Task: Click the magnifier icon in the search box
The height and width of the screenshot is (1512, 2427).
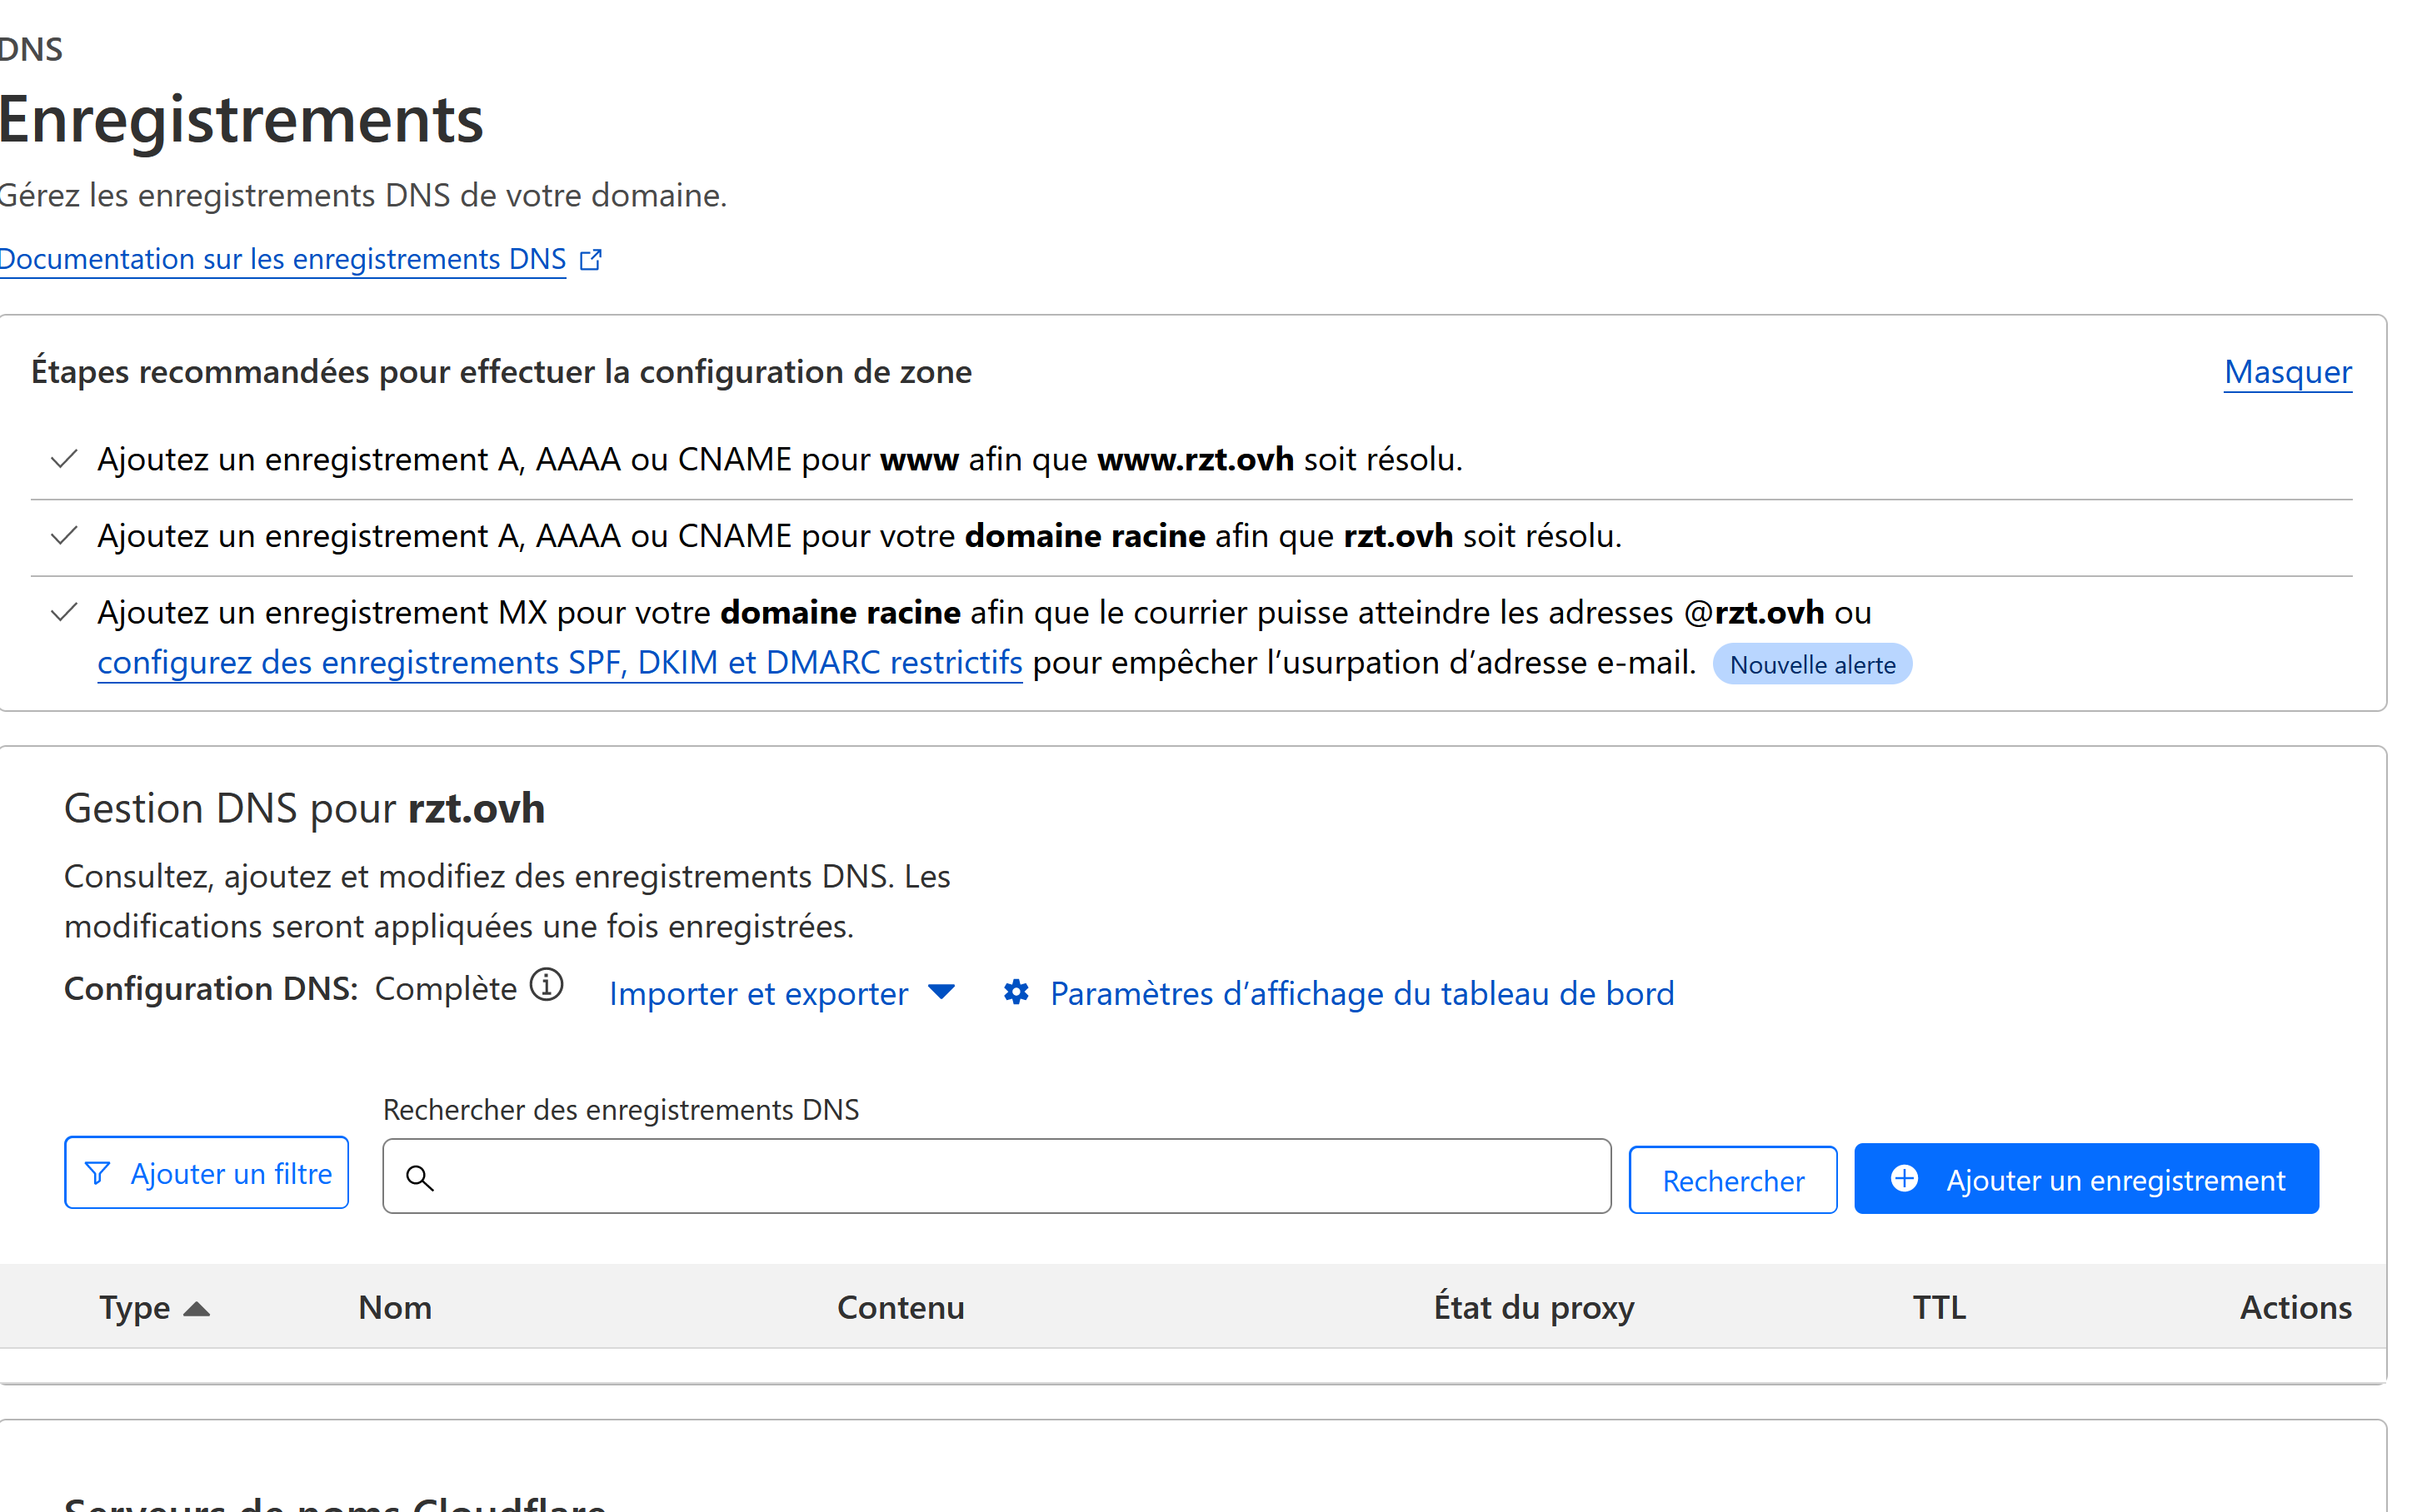Action: click(420, 1179)
